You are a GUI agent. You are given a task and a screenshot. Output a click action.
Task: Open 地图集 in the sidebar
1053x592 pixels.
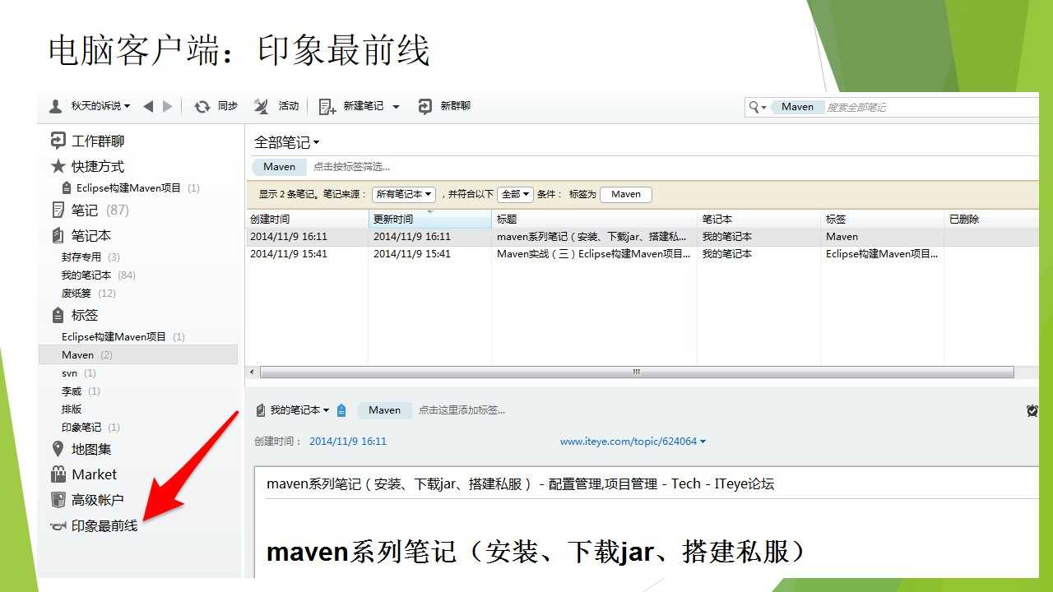click(x=81, y=449)
